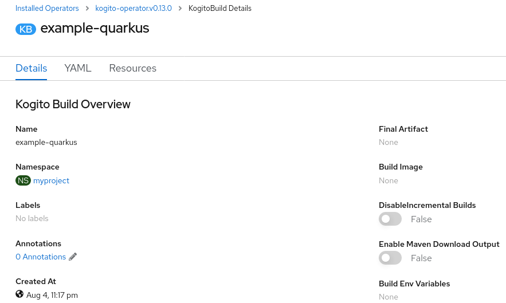Open kogito-operator.v0.13.0 breadcrumb link
506x303 pixels.
(x=134, y=9)
